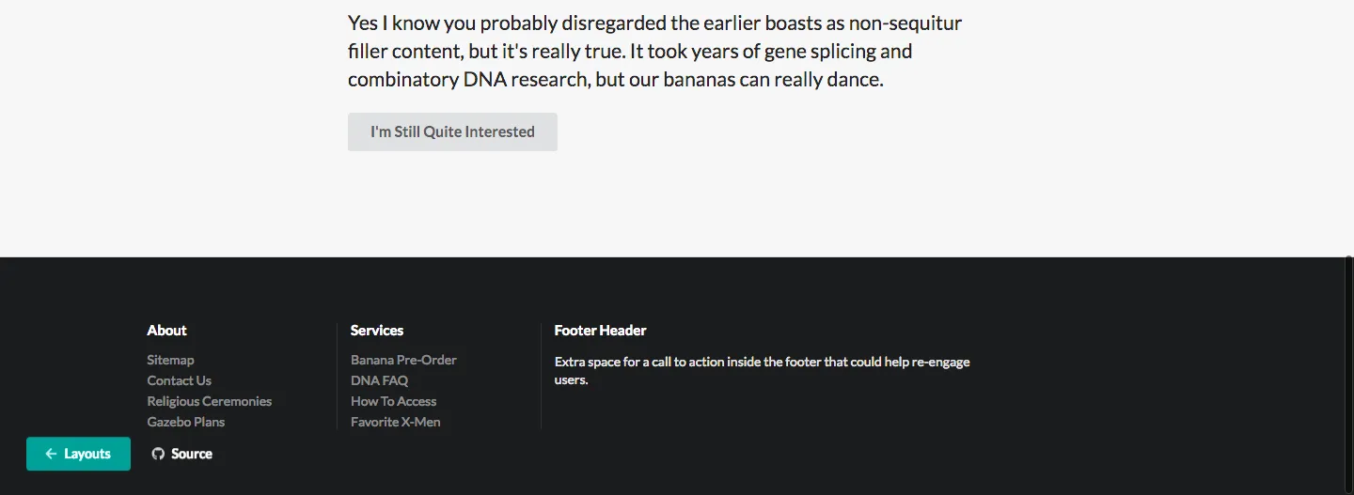Open Religious Ceremonies link
Image resolution: width=1354 pixels, height=495 pixels.
[209, 401]
